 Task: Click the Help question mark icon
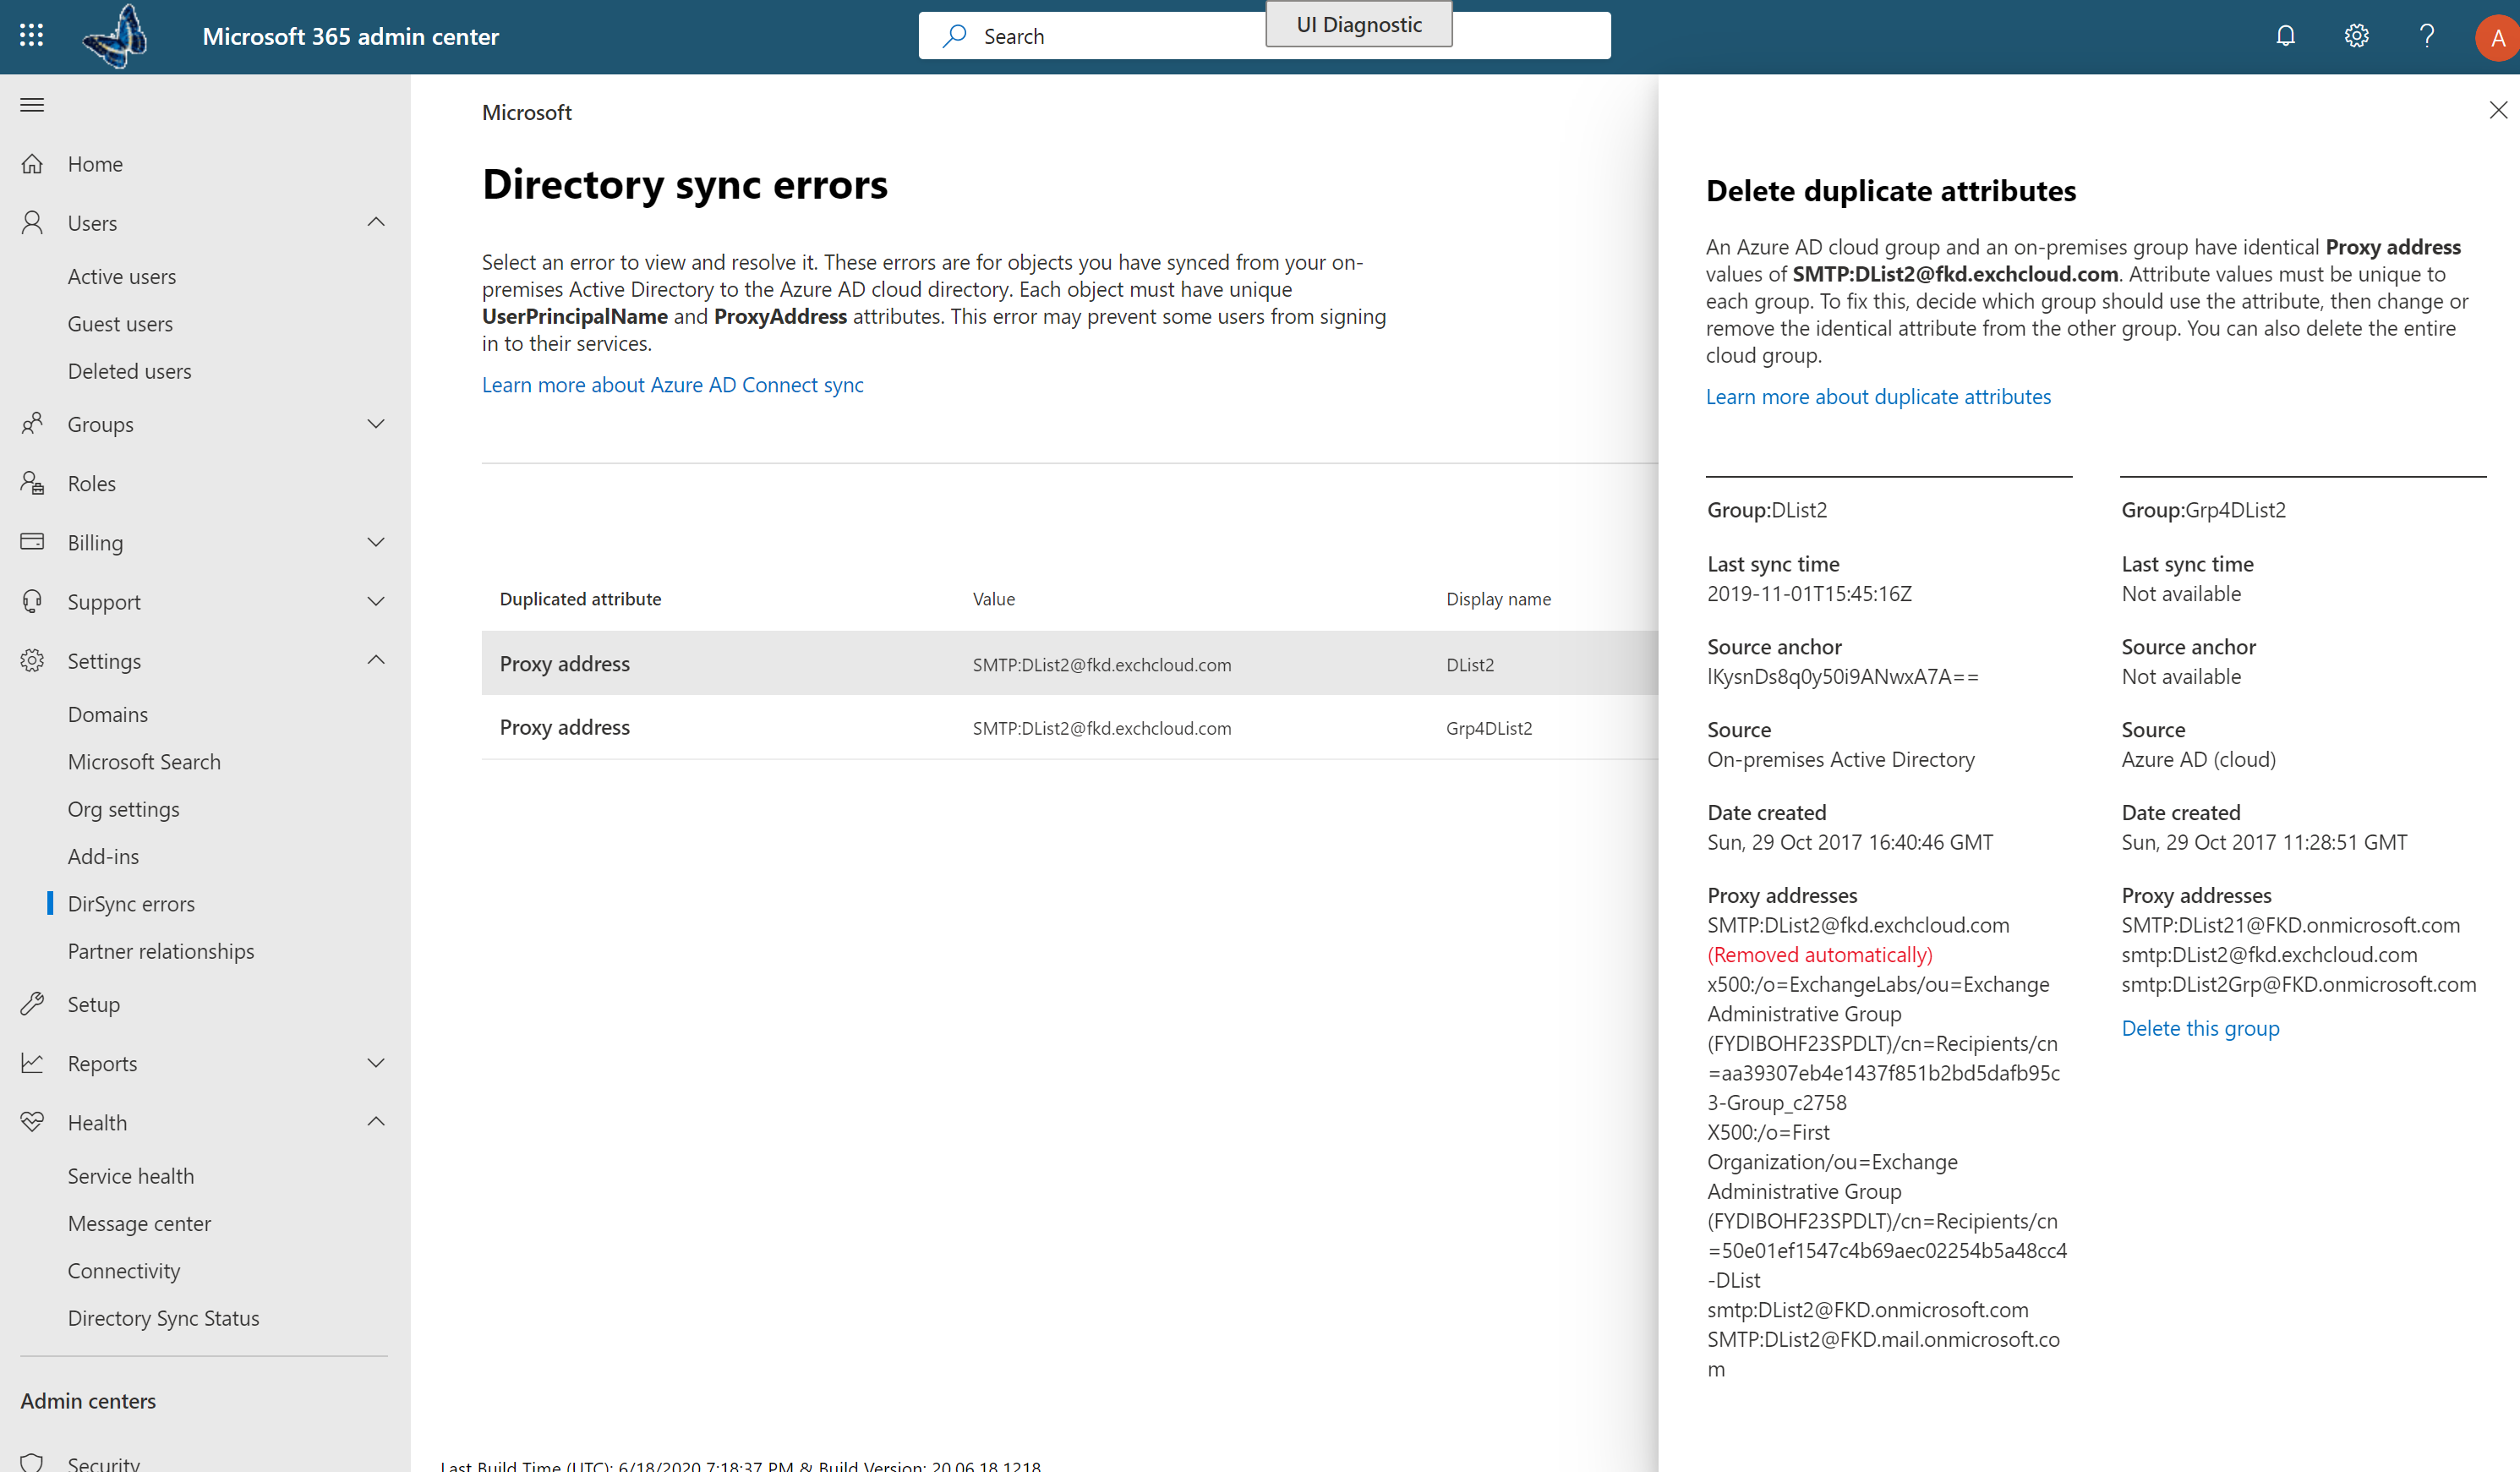(2427, 35)
